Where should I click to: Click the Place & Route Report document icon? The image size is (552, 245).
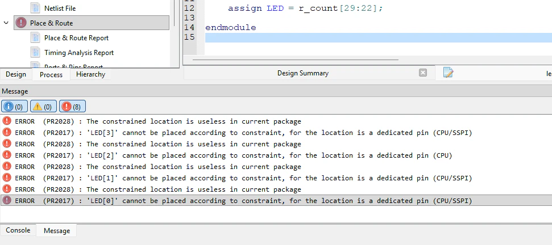tap(35, 37)
